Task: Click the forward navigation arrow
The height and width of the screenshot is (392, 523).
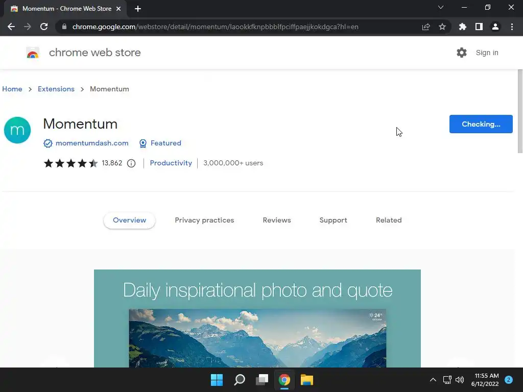Action: click(x=28, y=27)
